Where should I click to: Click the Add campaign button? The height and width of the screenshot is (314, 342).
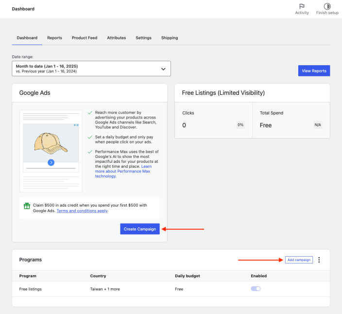click(x=299, y=260)
